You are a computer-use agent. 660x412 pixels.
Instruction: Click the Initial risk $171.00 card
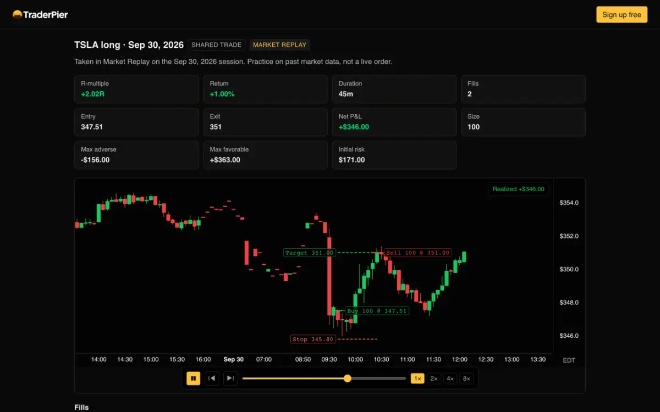pyautogui.click(x=394, y=155)
